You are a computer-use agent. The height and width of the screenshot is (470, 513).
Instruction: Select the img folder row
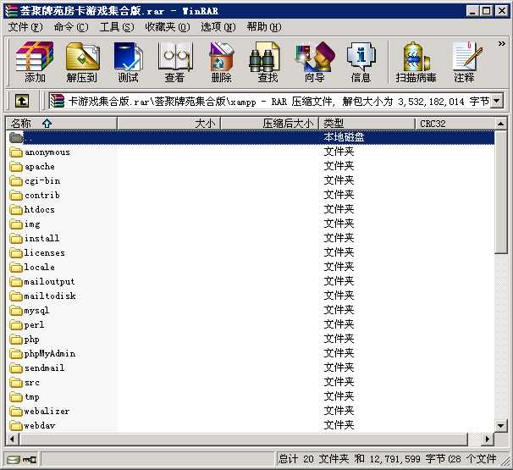tap(251, 224)
